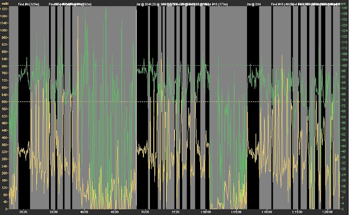Click the 100 value on the green right axis
This screenshot has width=349, height=215.
click(x=345, y=65)
